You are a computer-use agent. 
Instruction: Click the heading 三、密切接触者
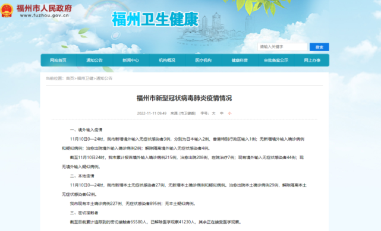pyautogui.click(x=84, y=213)
